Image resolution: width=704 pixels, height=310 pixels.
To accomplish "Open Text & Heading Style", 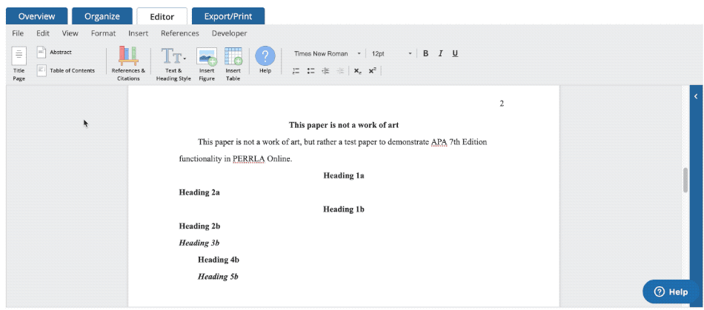I will coord(173,64).
